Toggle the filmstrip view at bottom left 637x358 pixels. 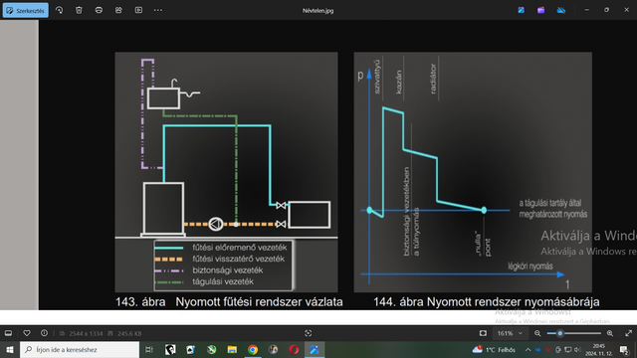pos(8,333)
